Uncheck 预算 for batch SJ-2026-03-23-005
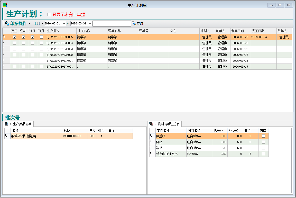The width and height of the screenshot is (296, 198). (x=33, y=37)
